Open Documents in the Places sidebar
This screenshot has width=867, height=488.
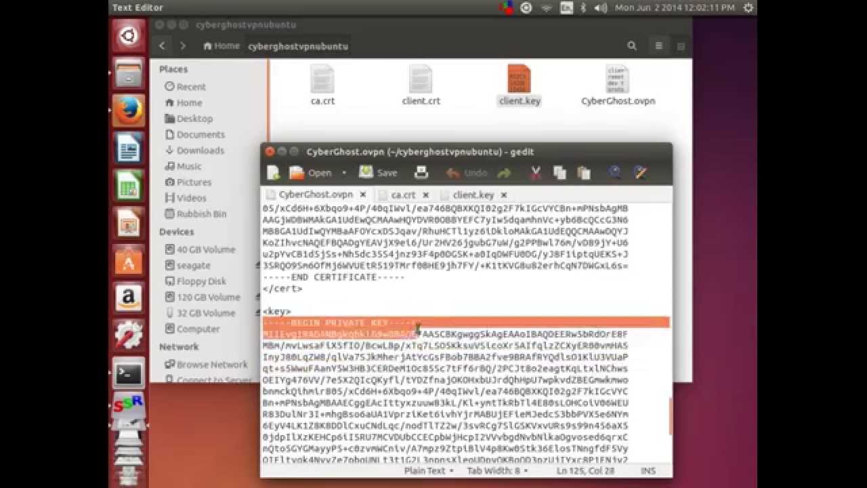pyautogui.click(x=195, y=135)
